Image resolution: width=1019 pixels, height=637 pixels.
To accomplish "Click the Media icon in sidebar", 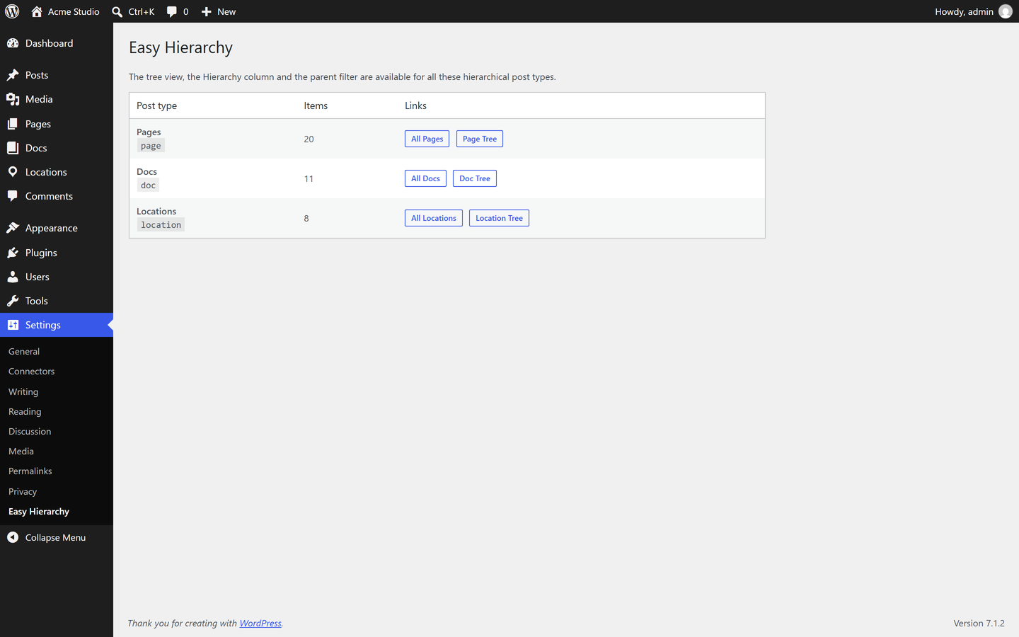I will click(13, 99).
